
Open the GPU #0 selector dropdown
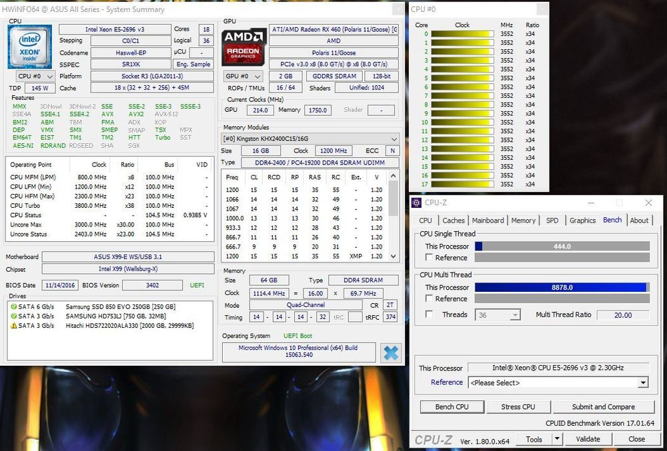(x=243, y=77)
